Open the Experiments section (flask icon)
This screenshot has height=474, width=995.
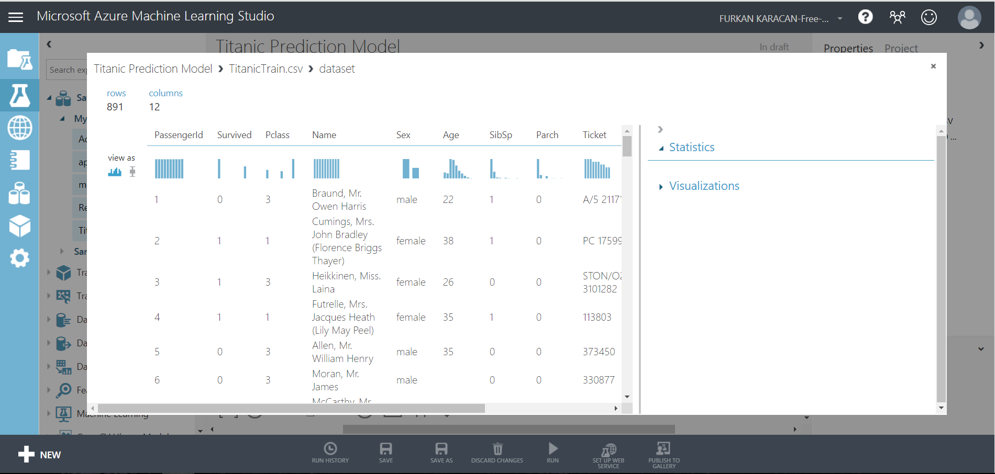click(x=19, y=95)
